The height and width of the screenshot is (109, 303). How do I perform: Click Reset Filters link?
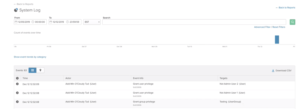pyautogui.click(x=279, y=27)
